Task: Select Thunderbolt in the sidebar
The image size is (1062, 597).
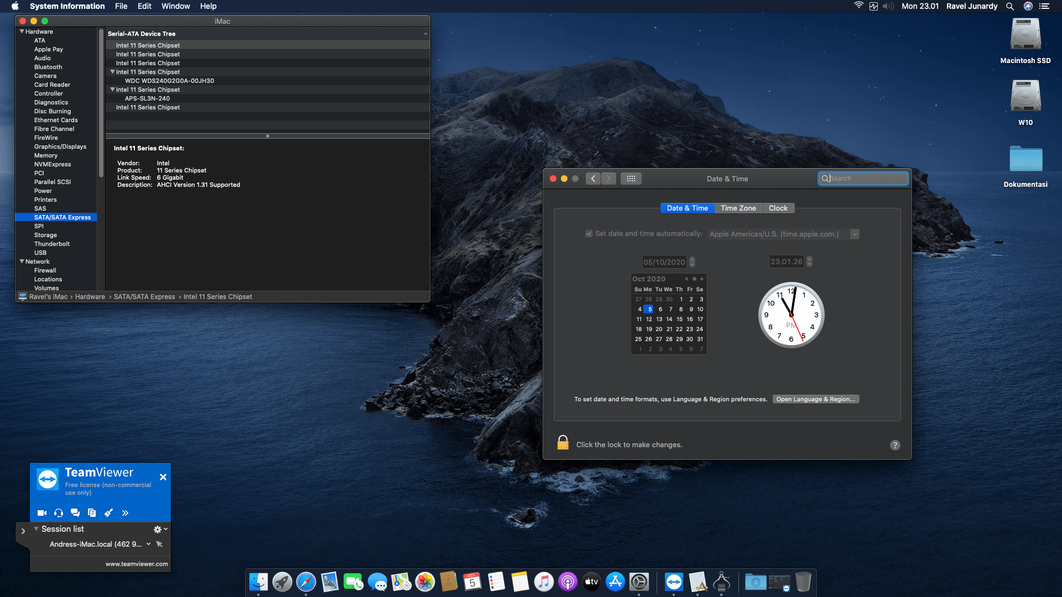Action: click(52, 244)
